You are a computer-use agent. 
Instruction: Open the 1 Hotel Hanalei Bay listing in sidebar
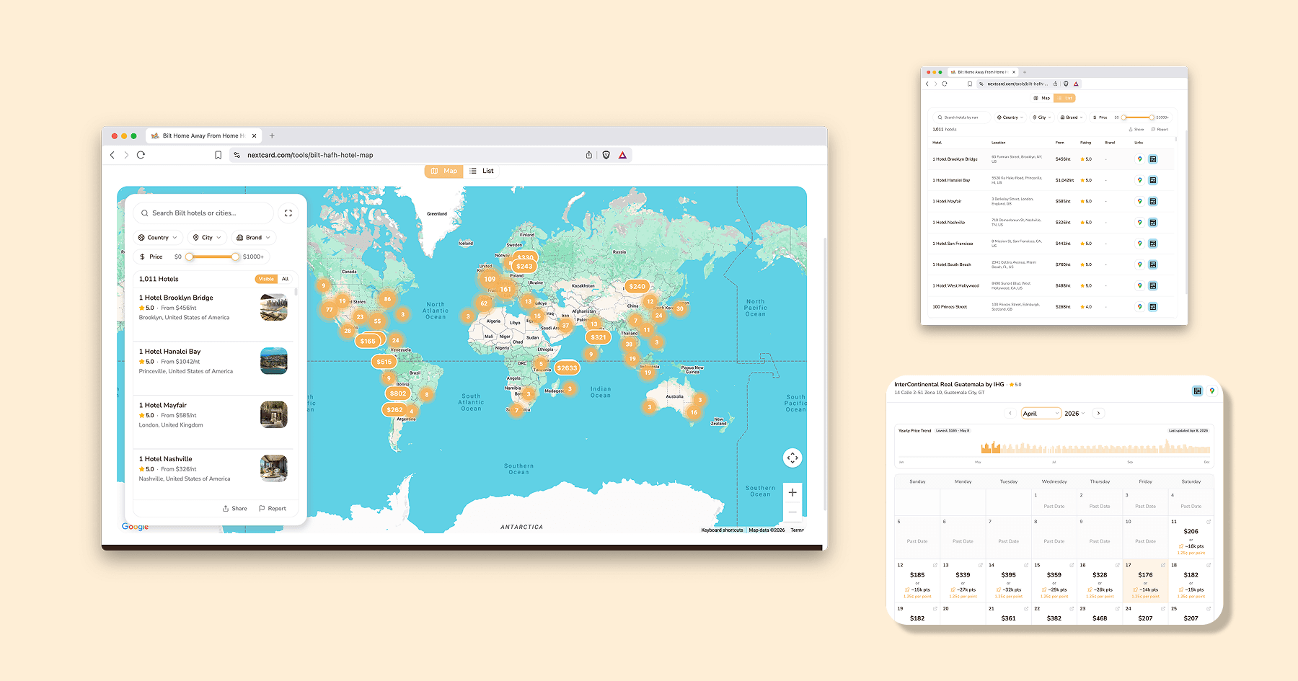click(x=213, y=368)
